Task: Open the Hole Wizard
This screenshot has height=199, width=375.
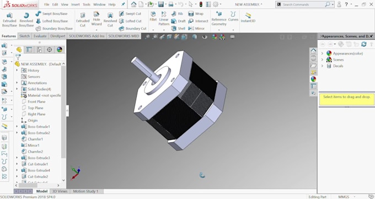Action: [97, 19]
